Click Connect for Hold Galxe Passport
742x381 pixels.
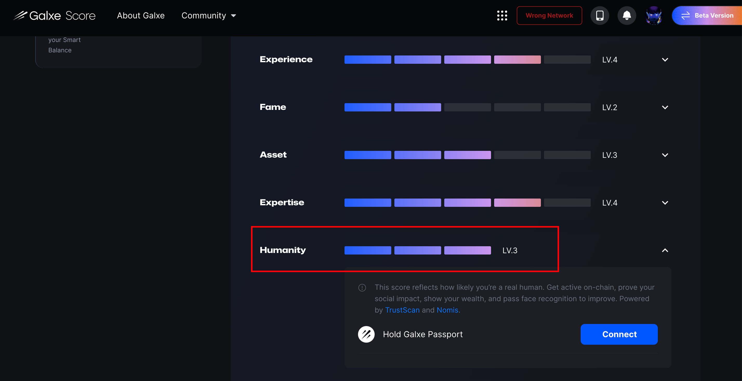[619, 334]
